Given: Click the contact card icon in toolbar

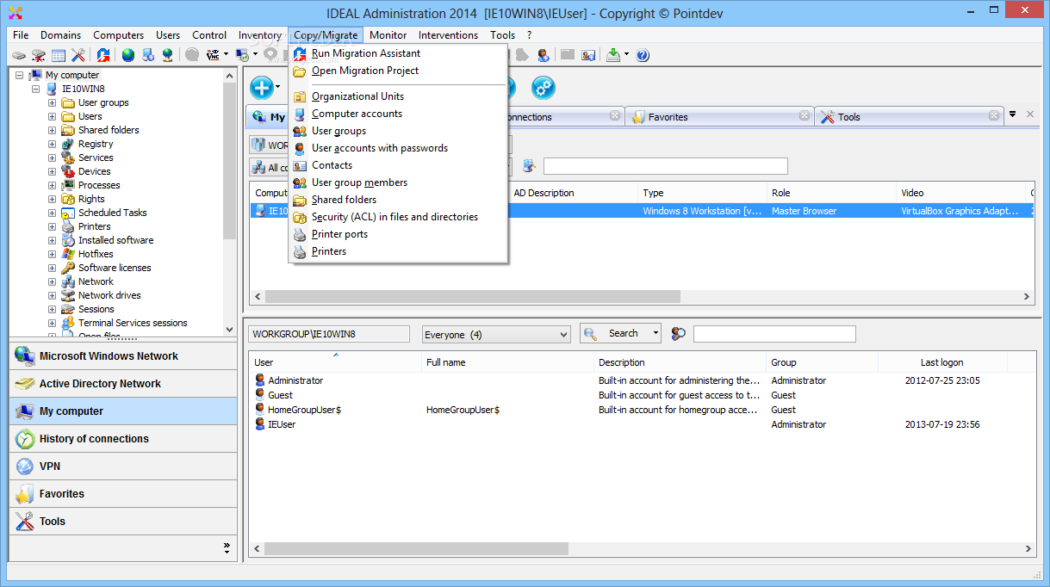Looking at the screenshot, I should point(588,55).
